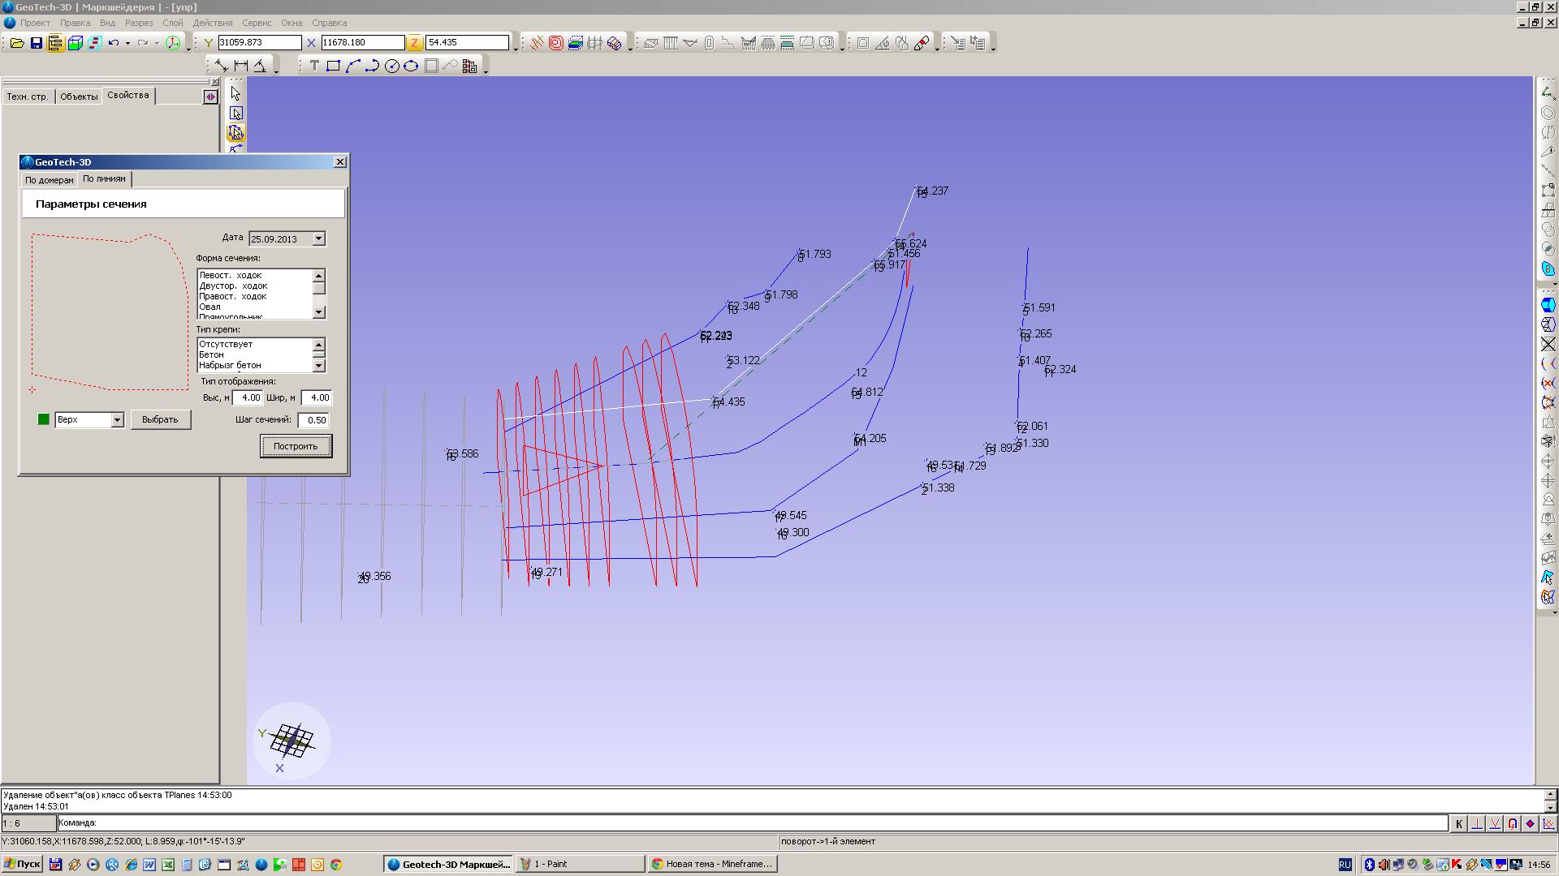This screenshot has width=1559, height=876.
Task: Click the Save diskette icon
Action: [36, 43]
